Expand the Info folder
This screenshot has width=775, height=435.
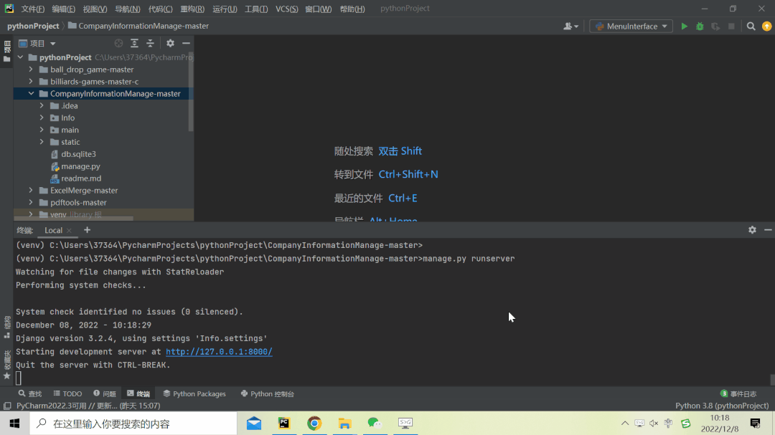pyautogui.click(x=42, y=118)
